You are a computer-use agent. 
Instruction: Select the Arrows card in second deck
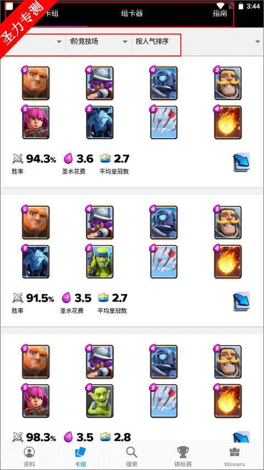(164, 261)
